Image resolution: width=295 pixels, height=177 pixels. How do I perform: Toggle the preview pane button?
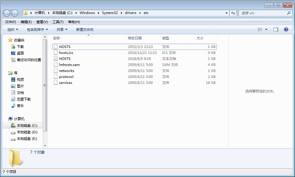pos(276,29)
